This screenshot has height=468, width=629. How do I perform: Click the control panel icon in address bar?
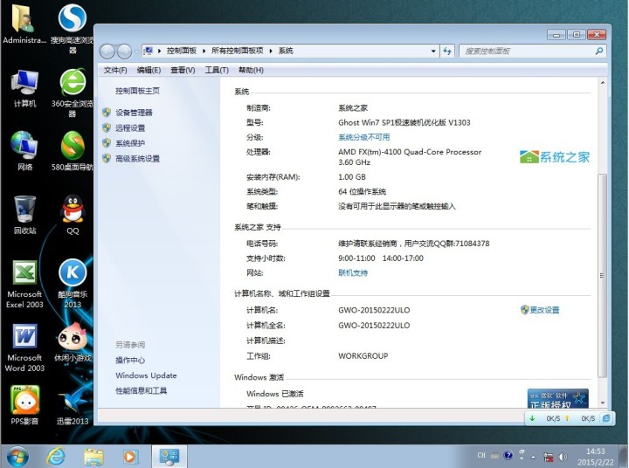coord(149,51)
